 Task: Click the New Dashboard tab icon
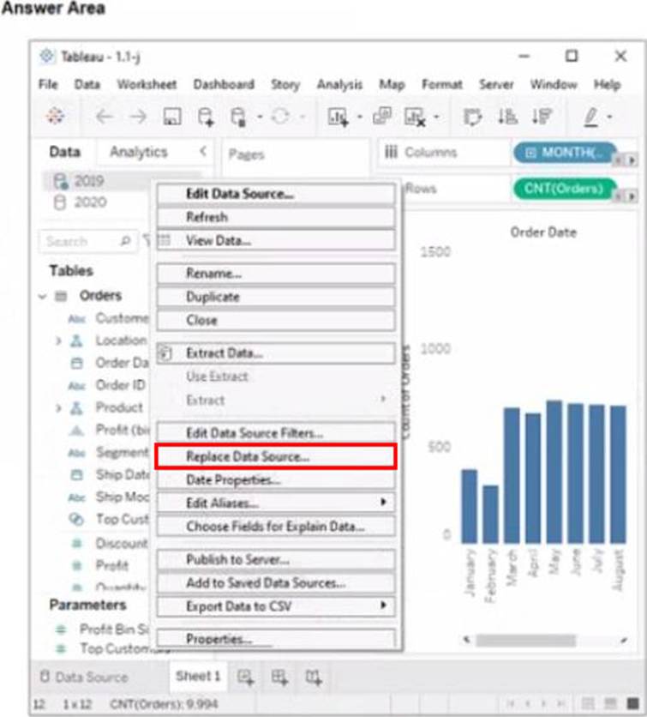tap(279, 678)
